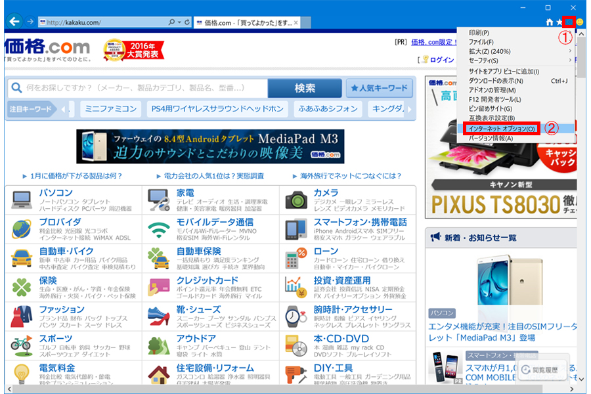
Task: Click the refresh icon in address bar
Action: click(x=187, y=22)
